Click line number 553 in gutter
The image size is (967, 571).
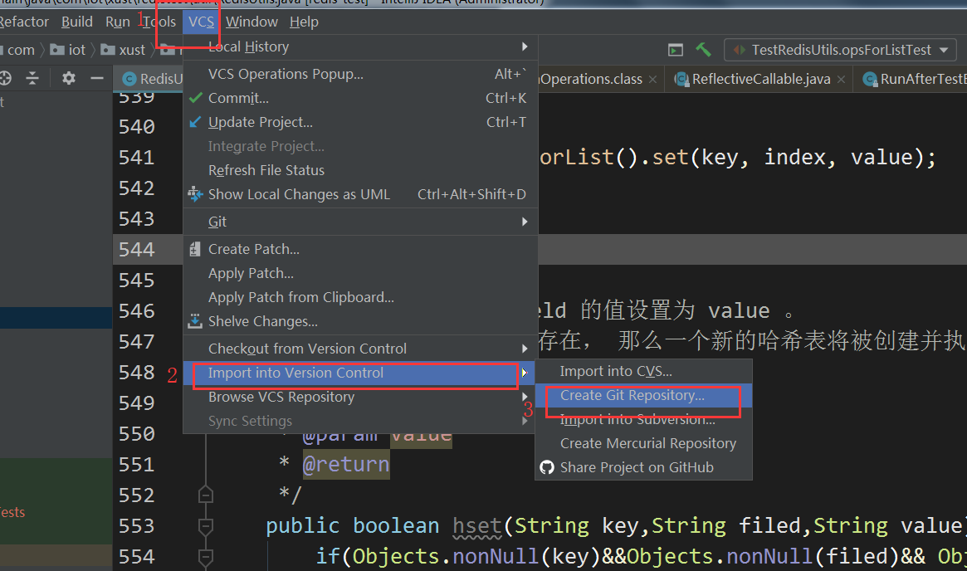pyautogui.click(x=136, y=525)
